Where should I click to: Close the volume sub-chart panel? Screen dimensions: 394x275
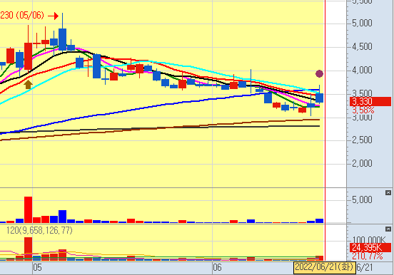click(x=388, y=192)
